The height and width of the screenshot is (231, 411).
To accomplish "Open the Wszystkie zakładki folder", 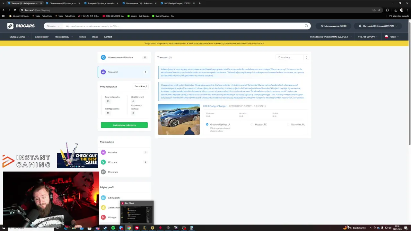I will click(399, 16).
